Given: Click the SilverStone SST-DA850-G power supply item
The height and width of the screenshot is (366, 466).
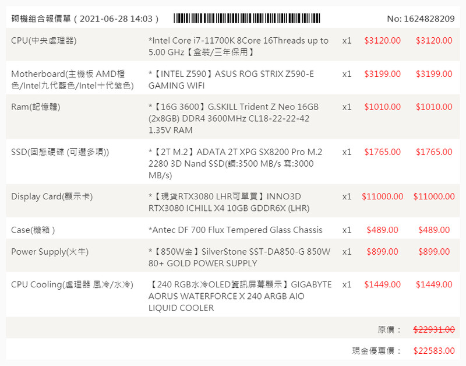Looking at the screenshot, I should [x=239, y=258].
